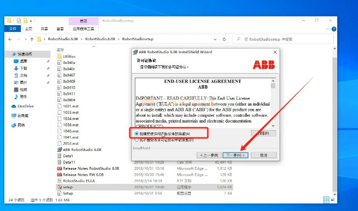
Task: Open Downloads in navigation pane
Action: [24, 68]
